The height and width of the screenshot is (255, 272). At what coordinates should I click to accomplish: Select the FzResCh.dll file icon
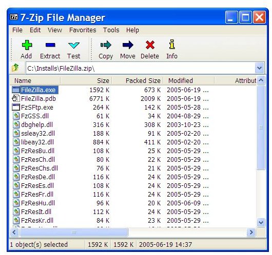click(x=16, y=159)
